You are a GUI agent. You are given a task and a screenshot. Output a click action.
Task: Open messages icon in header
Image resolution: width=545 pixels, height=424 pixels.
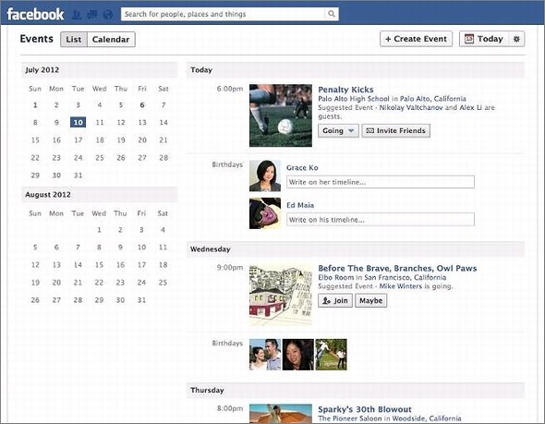(92, 15)
